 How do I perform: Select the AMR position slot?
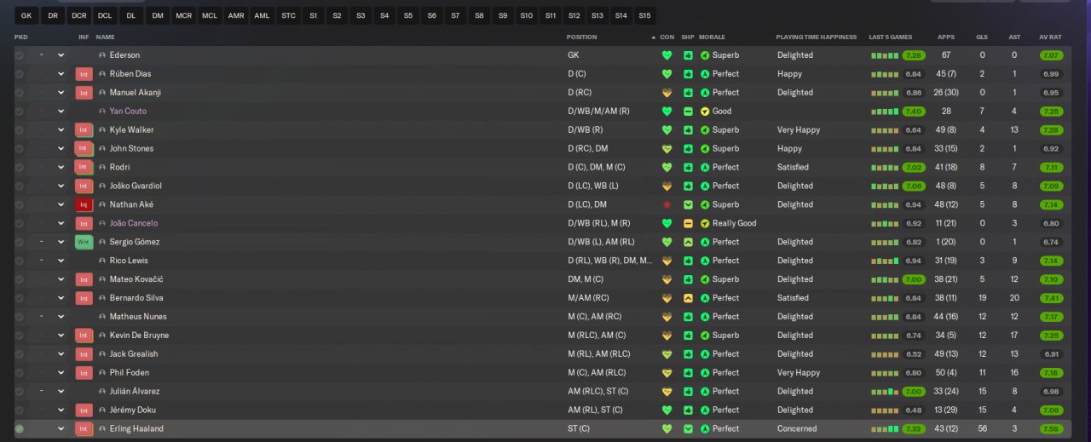236,15
